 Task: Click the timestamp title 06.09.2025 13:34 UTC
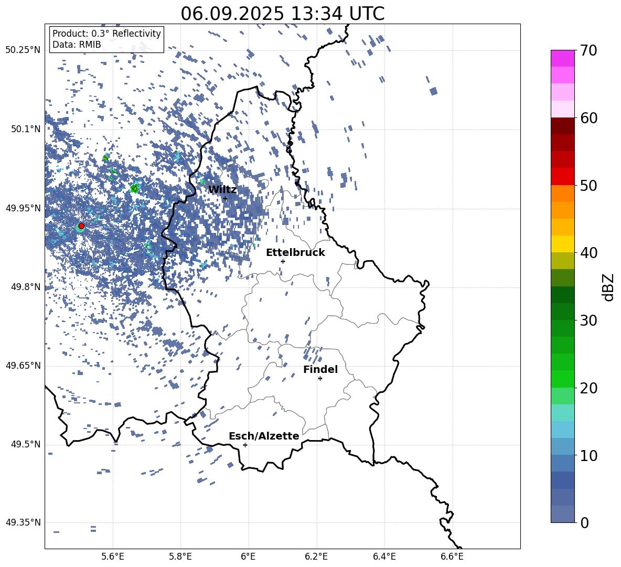click(283, 14)
